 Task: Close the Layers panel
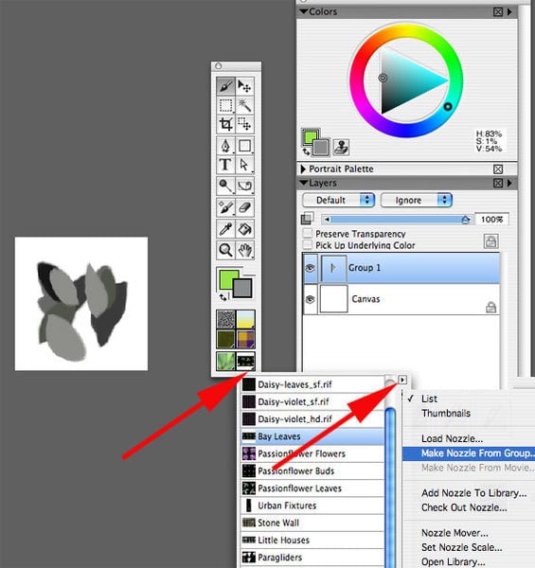498,184
